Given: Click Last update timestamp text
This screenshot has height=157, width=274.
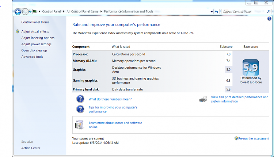Looking at the screenshot, I should [x=95, y=143].
